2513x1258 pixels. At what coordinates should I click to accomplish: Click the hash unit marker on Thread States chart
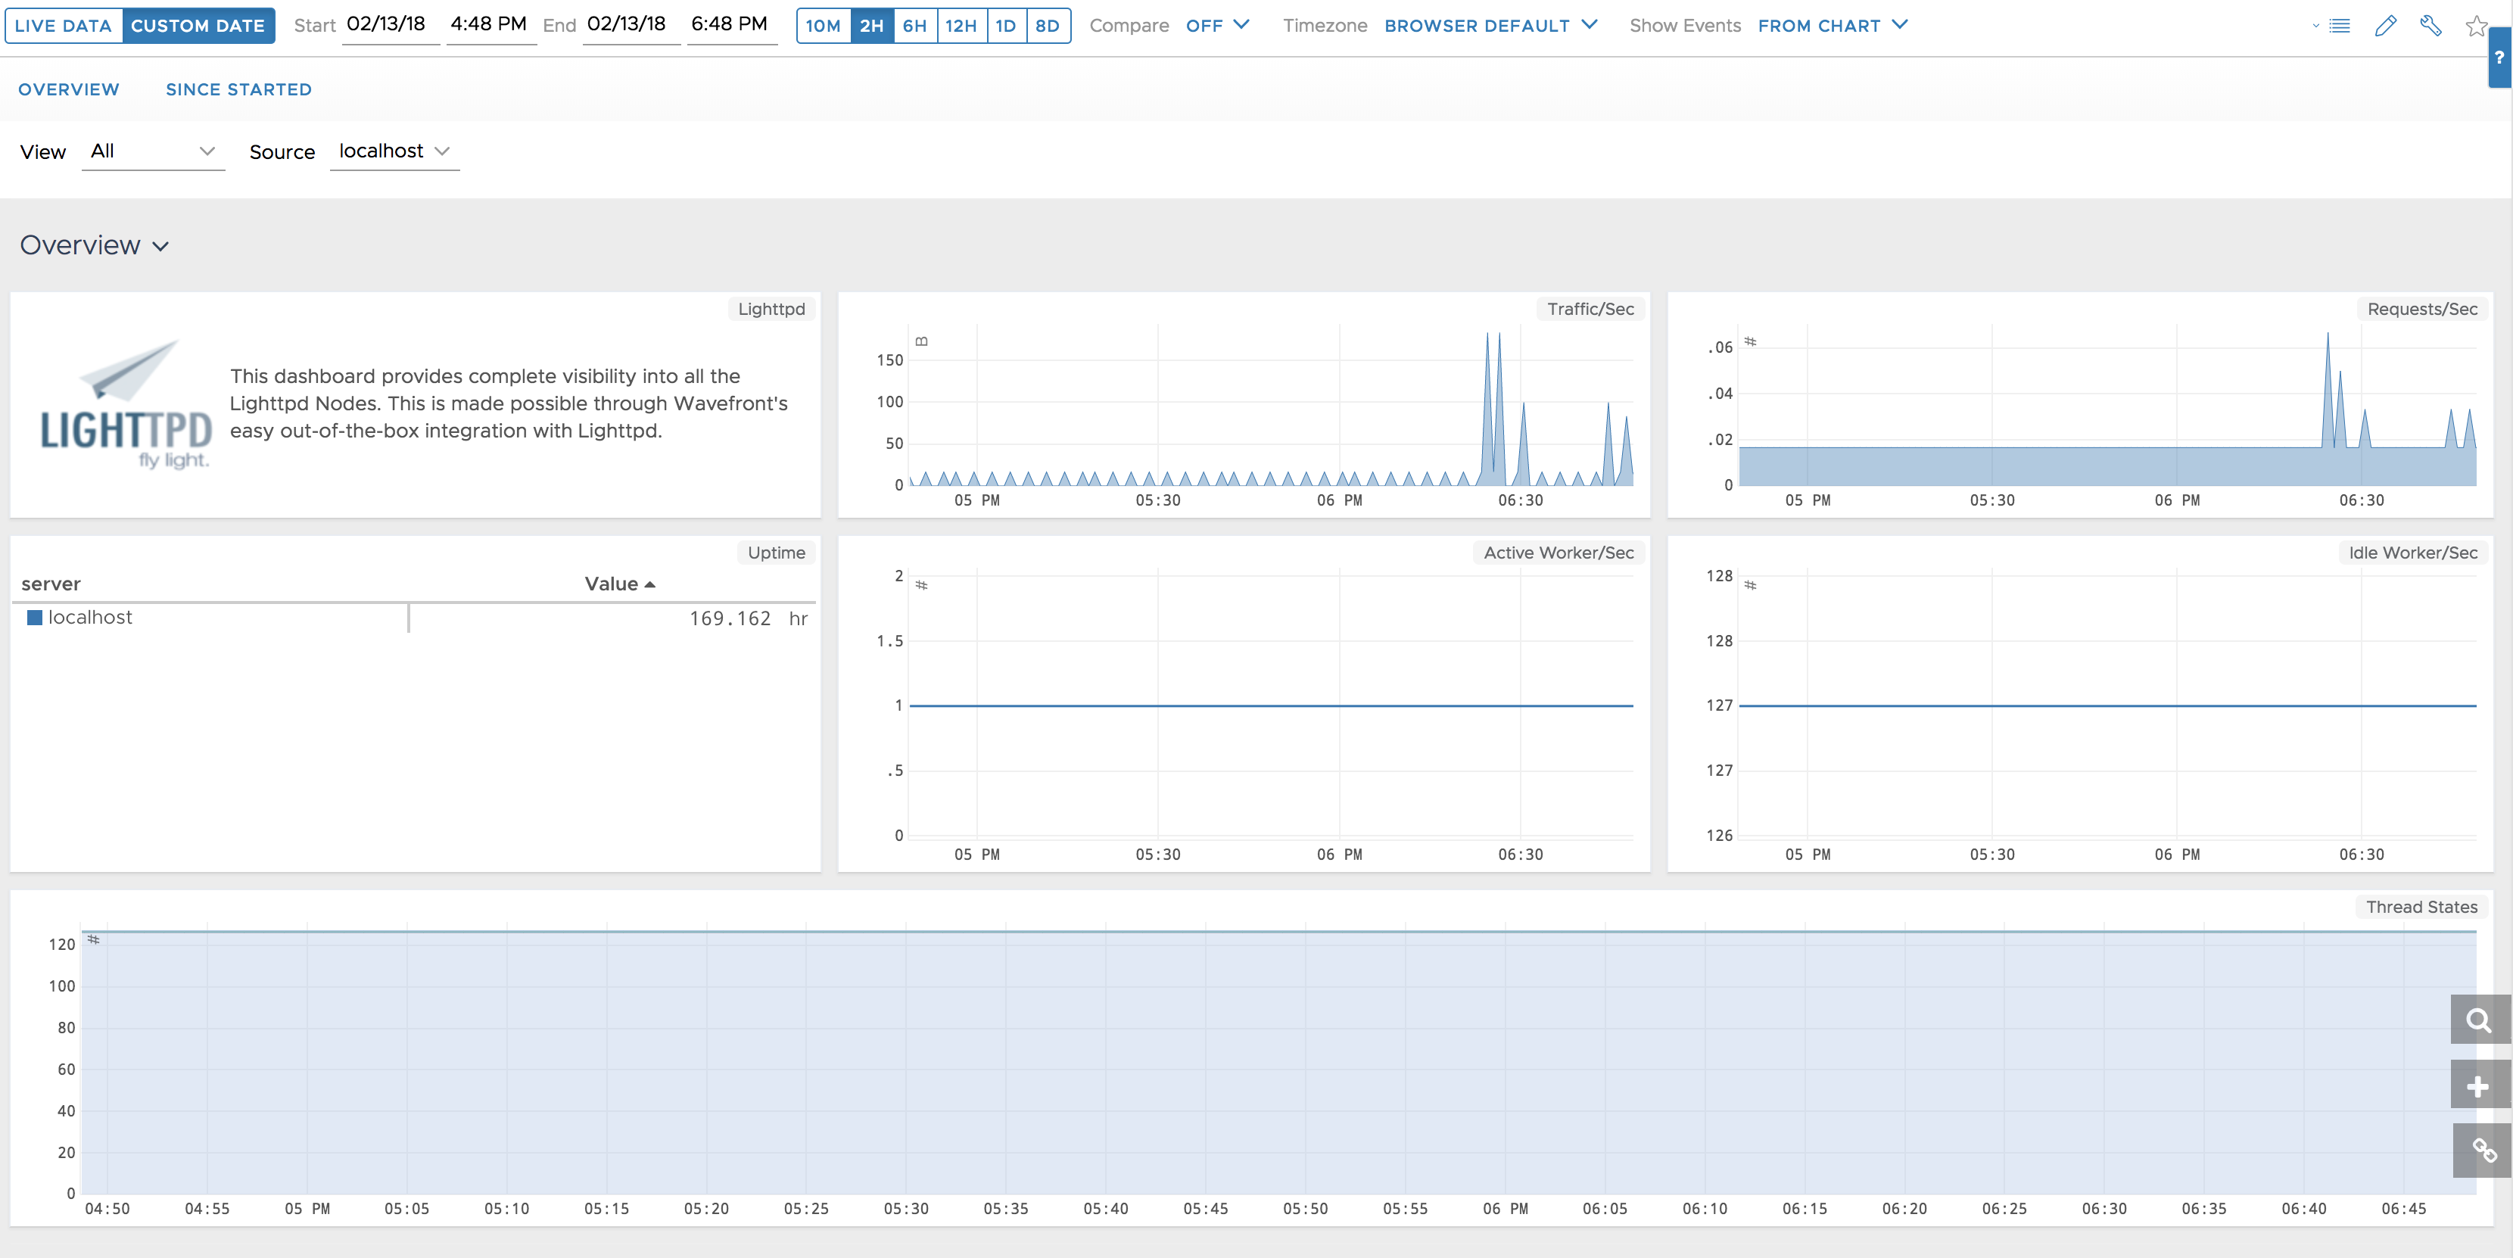pyautogui.click(x=94, y=939)
